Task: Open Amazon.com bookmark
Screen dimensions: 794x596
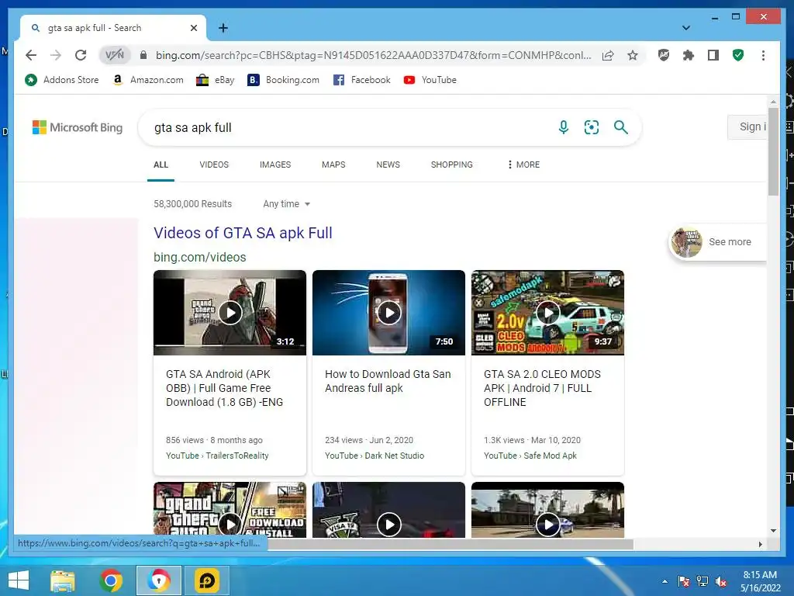Action: click(x=147, y=80)
